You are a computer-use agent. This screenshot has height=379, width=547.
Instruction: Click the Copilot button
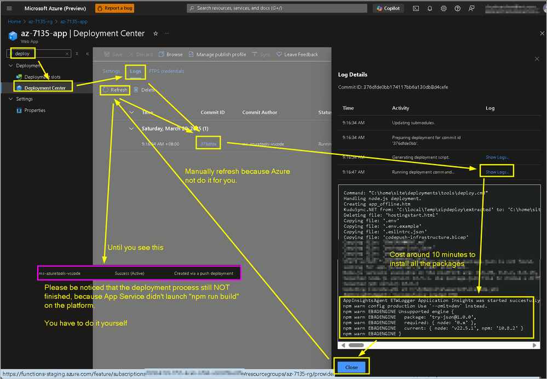(388, 8)
